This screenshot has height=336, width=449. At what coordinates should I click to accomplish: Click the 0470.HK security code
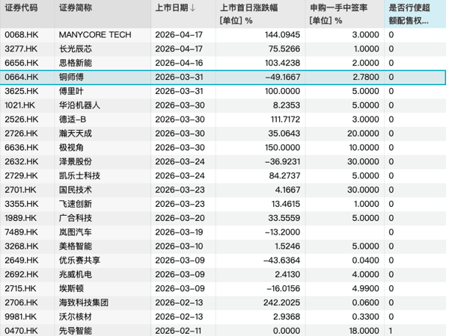(x=20, y=330)
